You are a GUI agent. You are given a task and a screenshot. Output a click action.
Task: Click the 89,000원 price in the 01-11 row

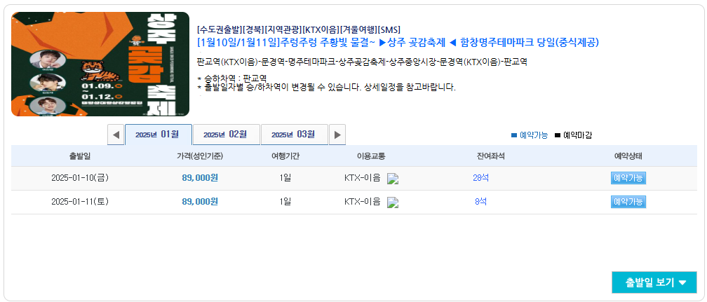pyautogui.click(x=200, y=202)
